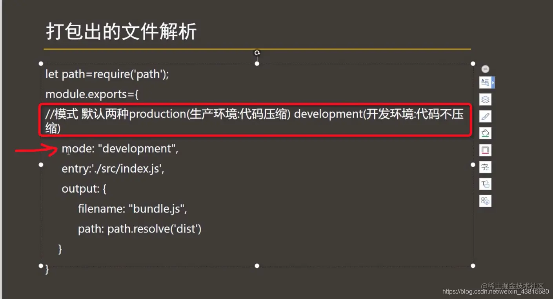Open the shape fill bucket icon

(x=485, y=133)
